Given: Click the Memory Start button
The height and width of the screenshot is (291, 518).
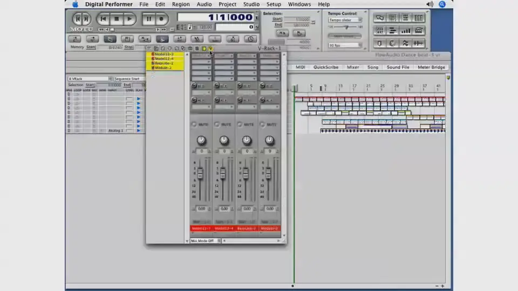Looking at the screenshot, I should point(91,47).
